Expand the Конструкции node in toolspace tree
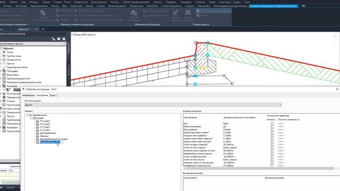The width and height of the screenshot is (340, 191). click(x=1, y=93)
